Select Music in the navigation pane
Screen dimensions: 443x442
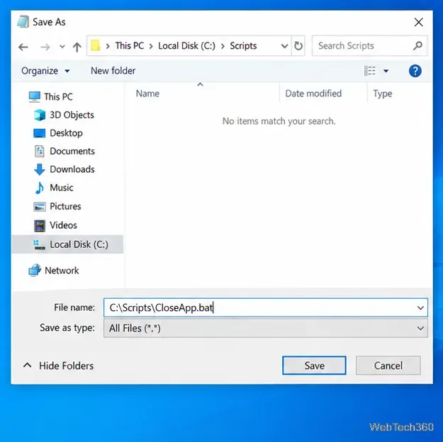pyautogui.click(x=54, y=188)
